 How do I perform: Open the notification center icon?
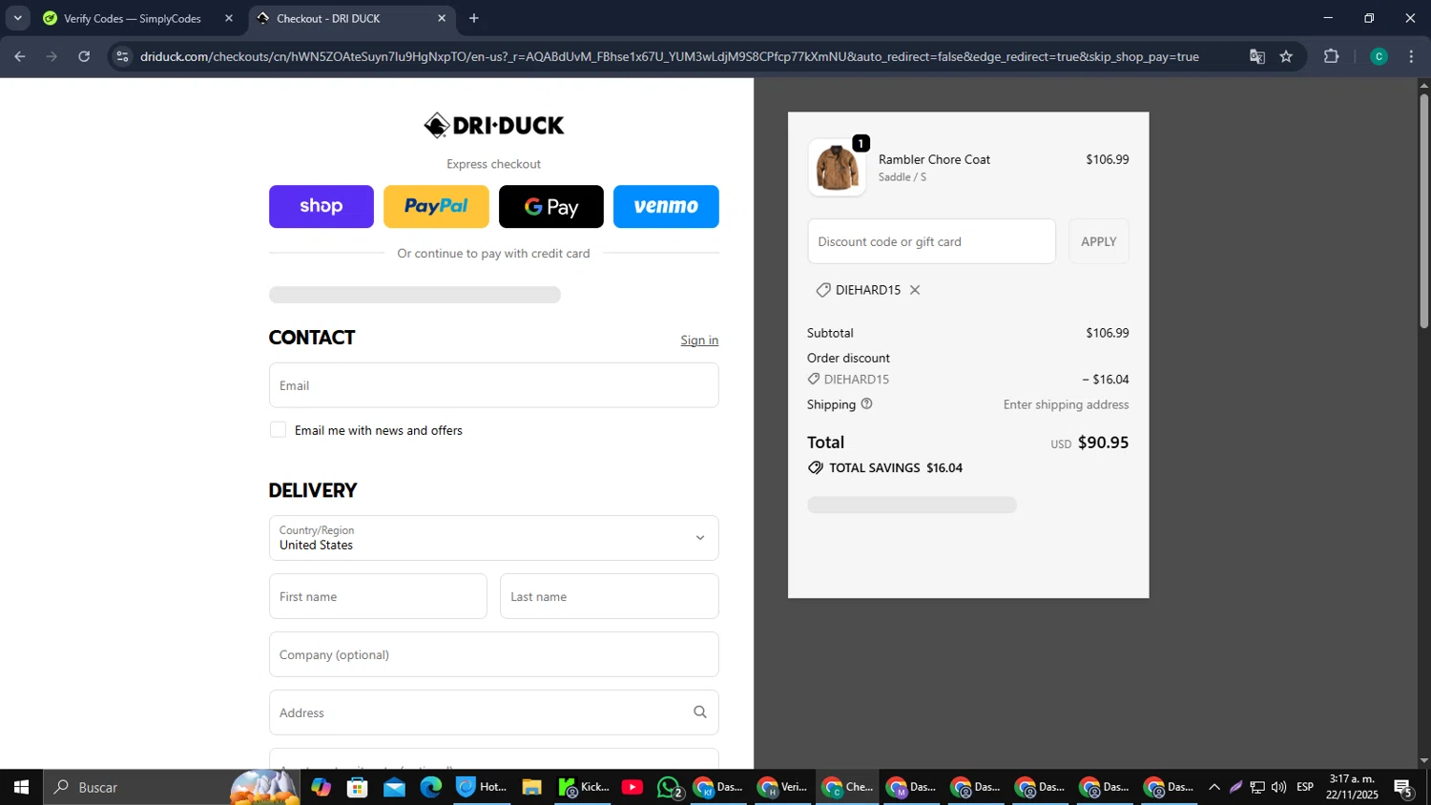1403,787
